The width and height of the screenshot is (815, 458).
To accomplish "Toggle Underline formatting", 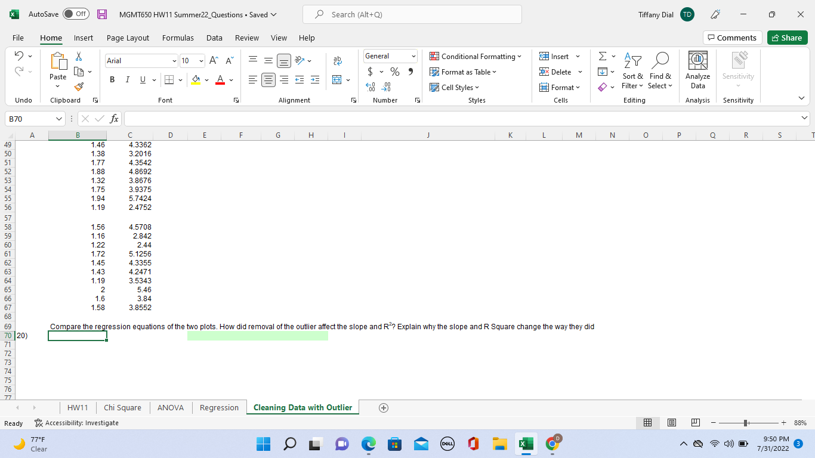I will (x=141, y=80).
